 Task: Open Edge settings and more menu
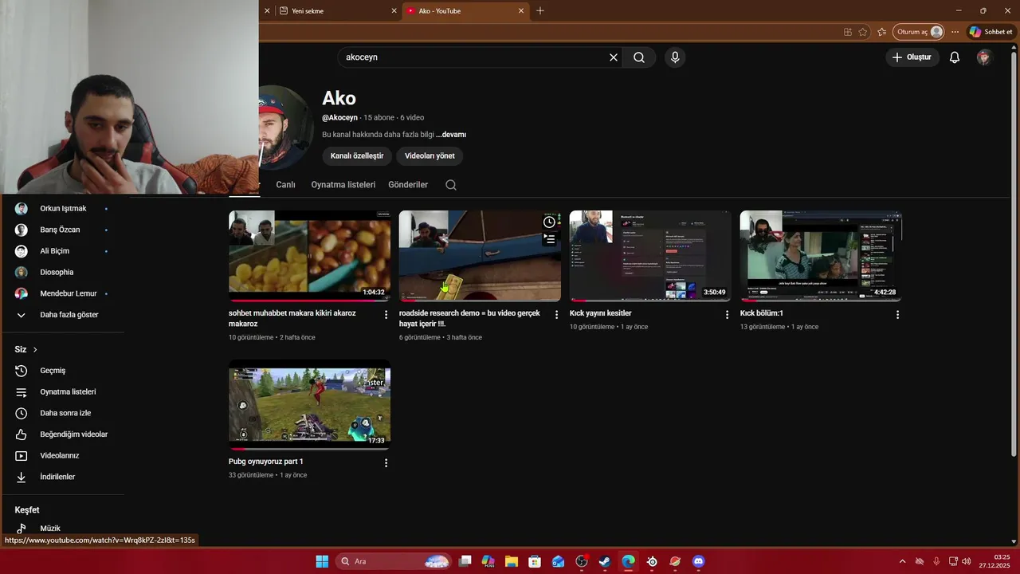(x=955, y=32)
